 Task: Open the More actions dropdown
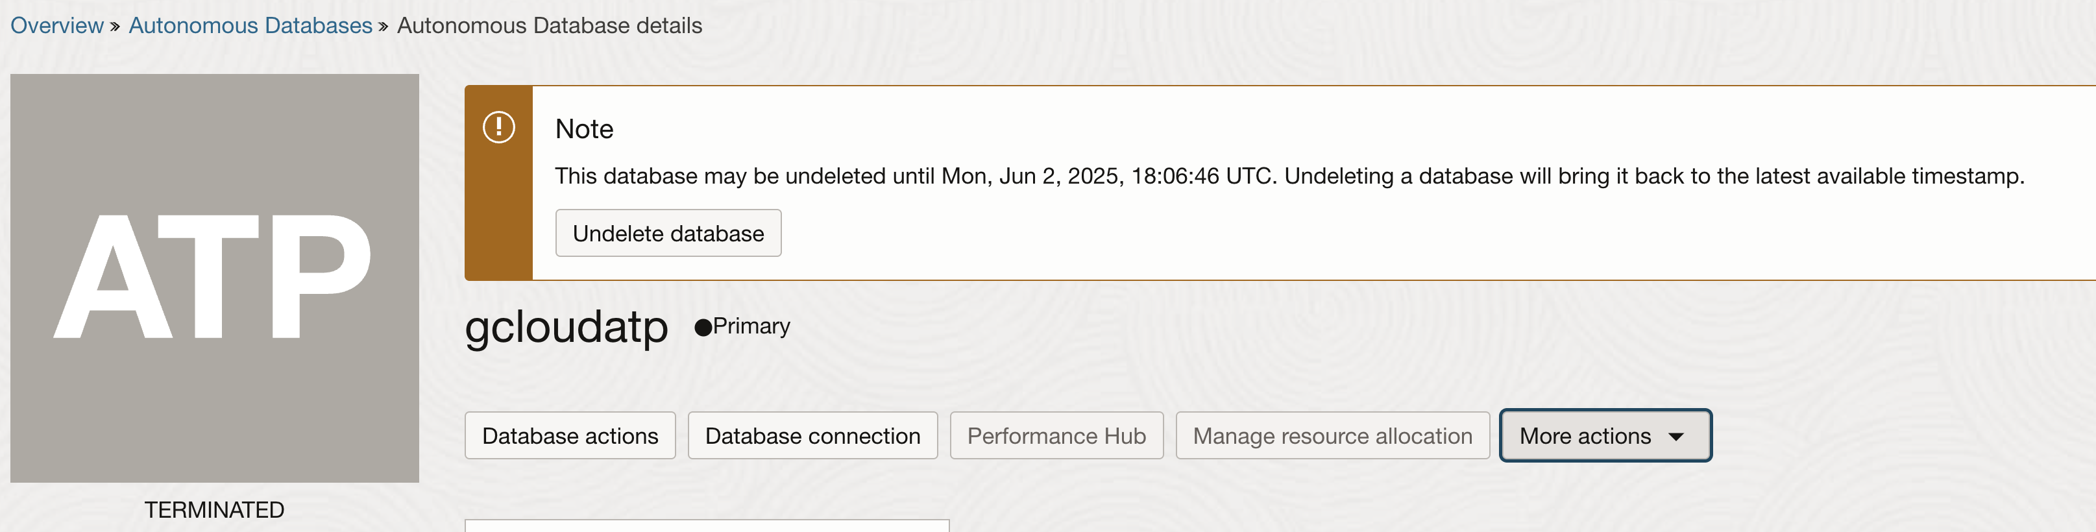[x=1605, y=435]
